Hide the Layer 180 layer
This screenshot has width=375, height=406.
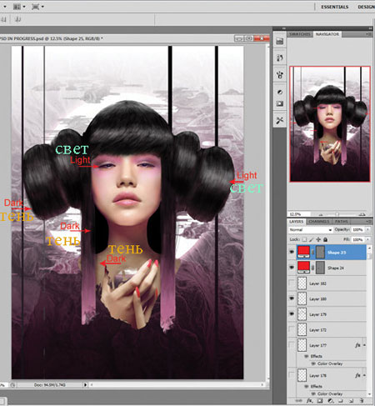point(292,298)
